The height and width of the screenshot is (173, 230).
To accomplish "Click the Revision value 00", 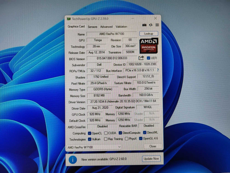I will (130, 40).
